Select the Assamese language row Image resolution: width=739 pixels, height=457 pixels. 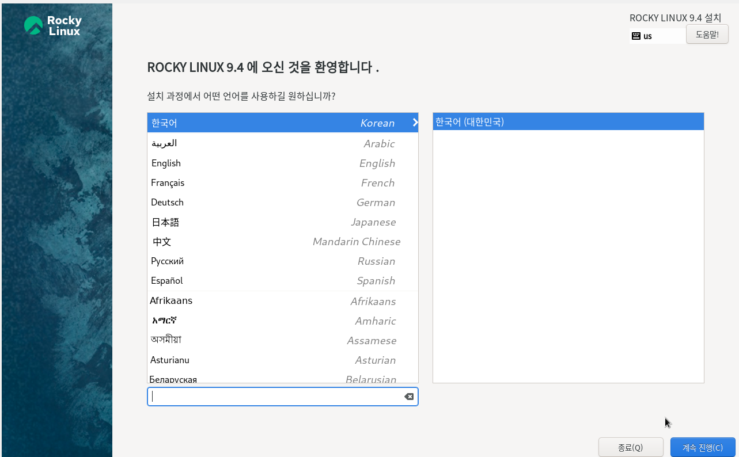point(282,340)
